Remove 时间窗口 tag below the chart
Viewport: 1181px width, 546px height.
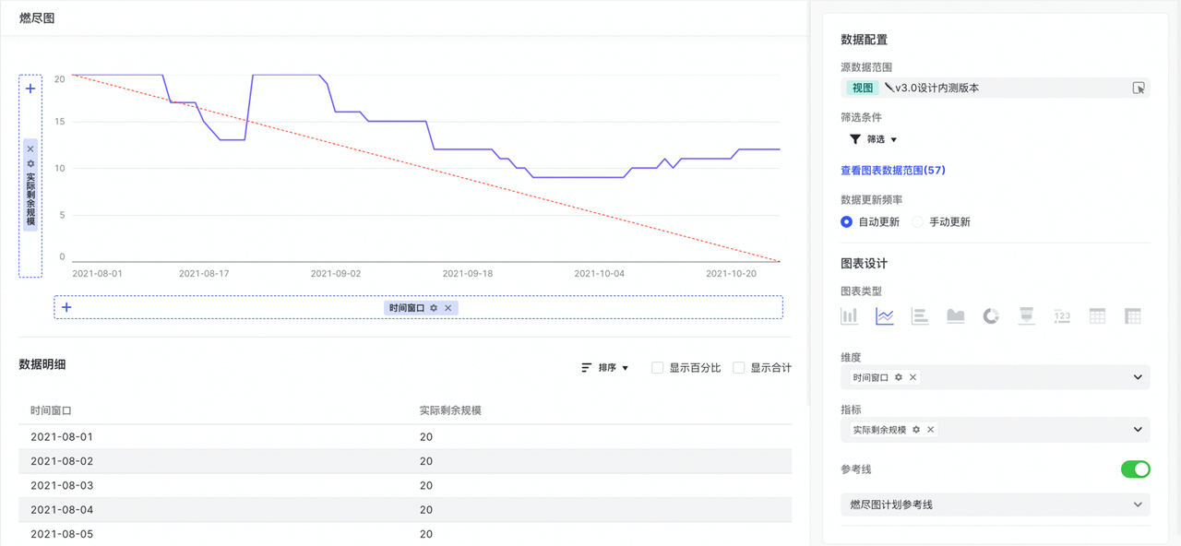coord(448,308)
